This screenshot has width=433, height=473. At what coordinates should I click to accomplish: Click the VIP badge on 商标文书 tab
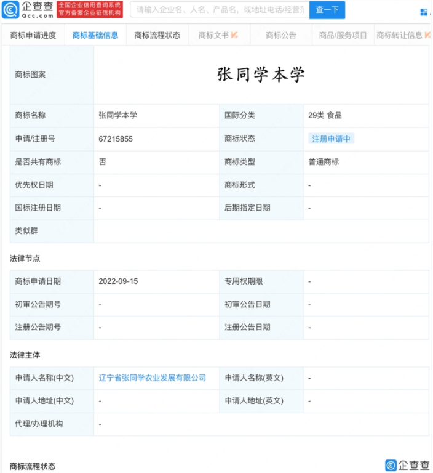coord(235,35)
